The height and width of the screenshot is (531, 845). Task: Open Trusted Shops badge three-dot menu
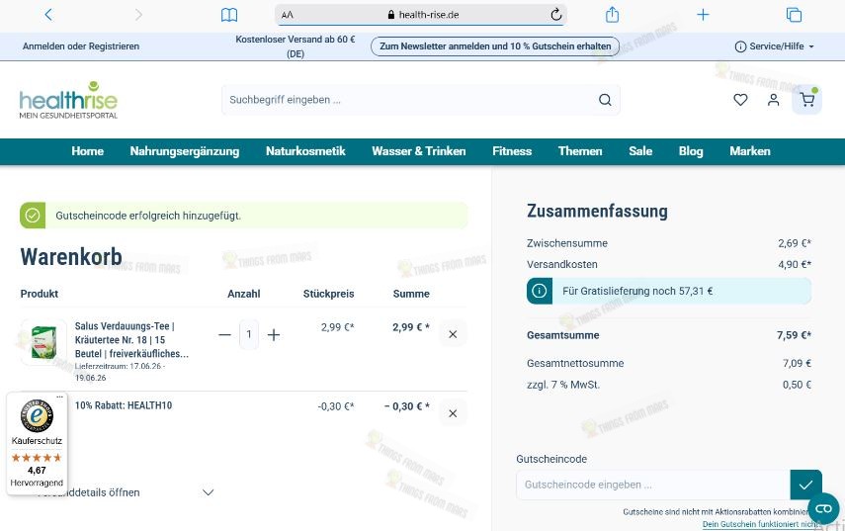[59, 397]
